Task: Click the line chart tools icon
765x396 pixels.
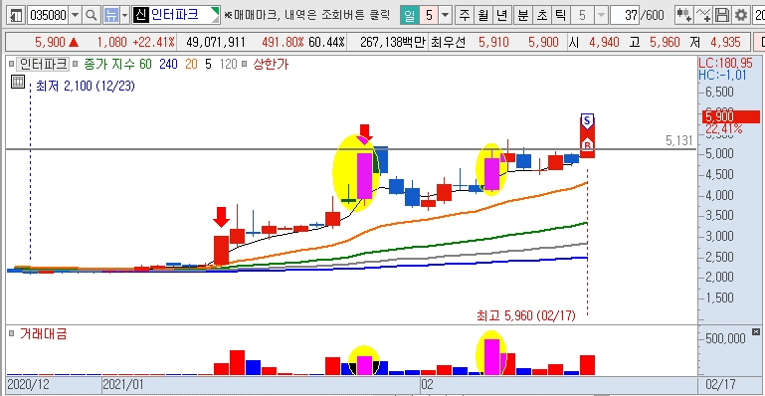Action: click(x=703, y=15)
